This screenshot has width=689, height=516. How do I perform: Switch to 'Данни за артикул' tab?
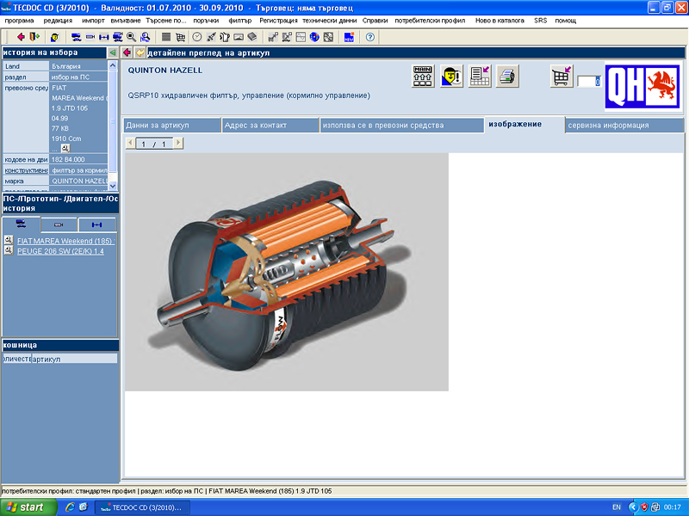click(x=158, y=126)
